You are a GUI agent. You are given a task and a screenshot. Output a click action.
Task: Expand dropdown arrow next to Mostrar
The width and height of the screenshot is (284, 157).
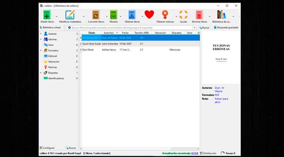tap(121, 17)
